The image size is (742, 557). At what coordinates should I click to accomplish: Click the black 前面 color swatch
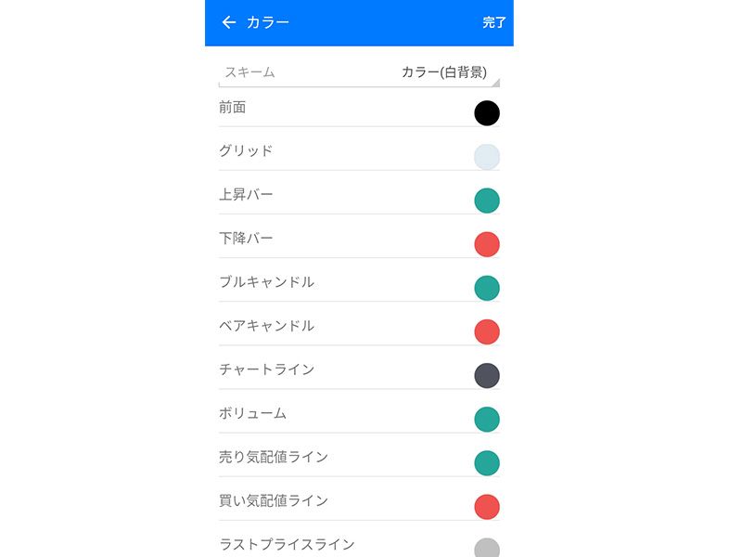click(x=487, y=113)
